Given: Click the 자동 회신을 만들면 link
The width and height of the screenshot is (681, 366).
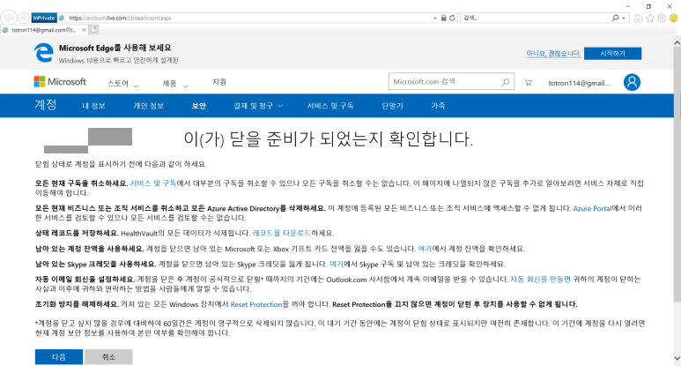Looking at the screenshot, I should 540,279.
